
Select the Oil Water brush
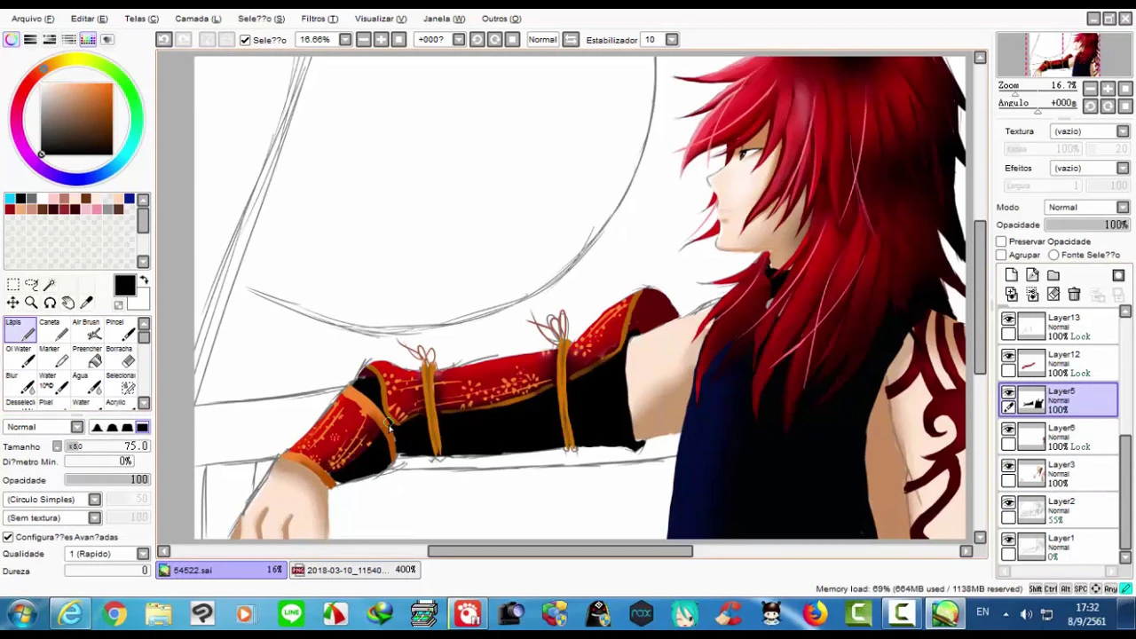point(20,356)
